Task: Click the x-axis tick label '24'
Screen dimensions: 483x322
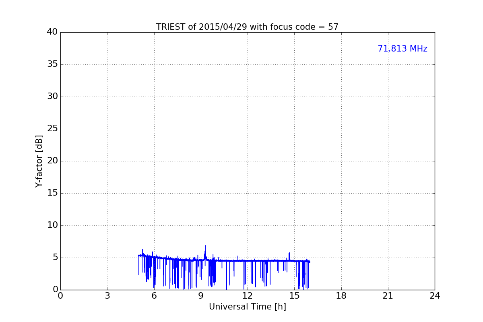Action: click(x=435, y=296)
